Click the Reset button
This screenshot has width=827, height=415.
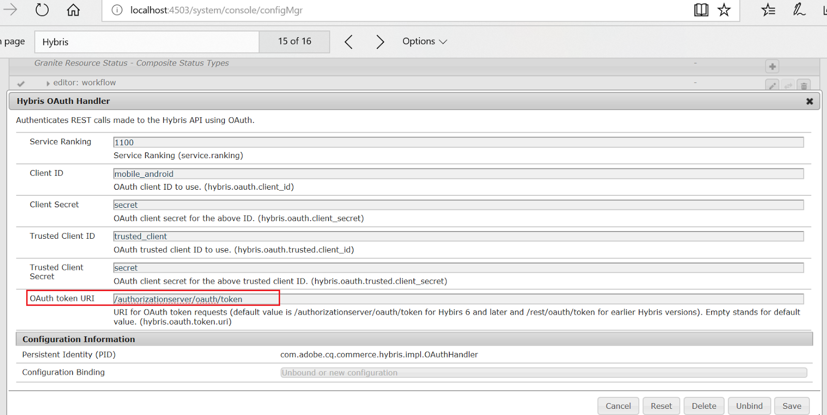coord(662,406)
